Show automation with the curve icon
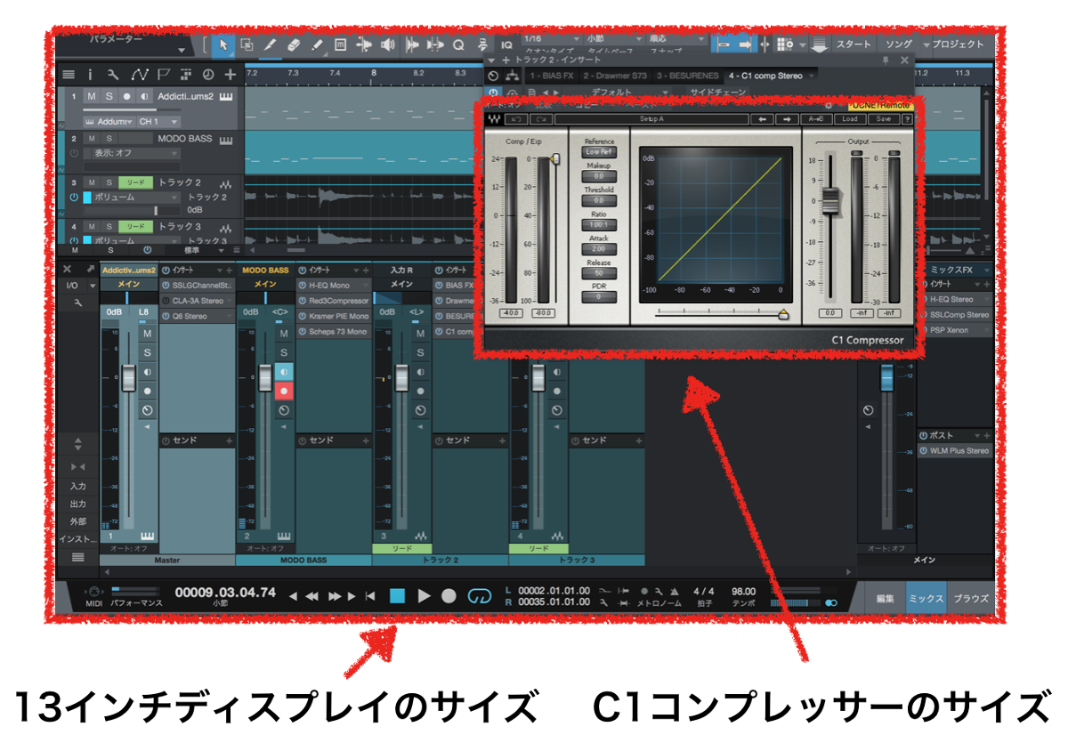This screenshot has width=1068, height=743. click(139, 74)
